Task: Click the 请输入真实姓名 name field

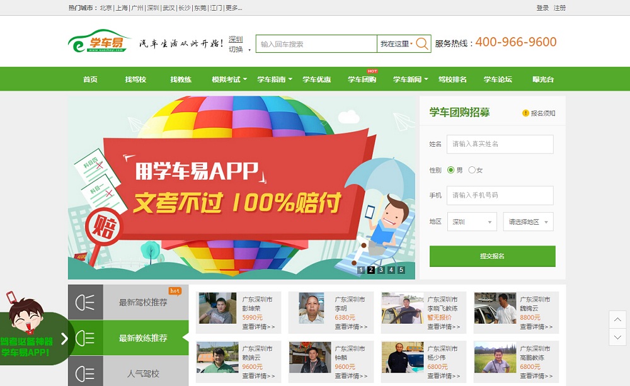Action: coord(500,144)
